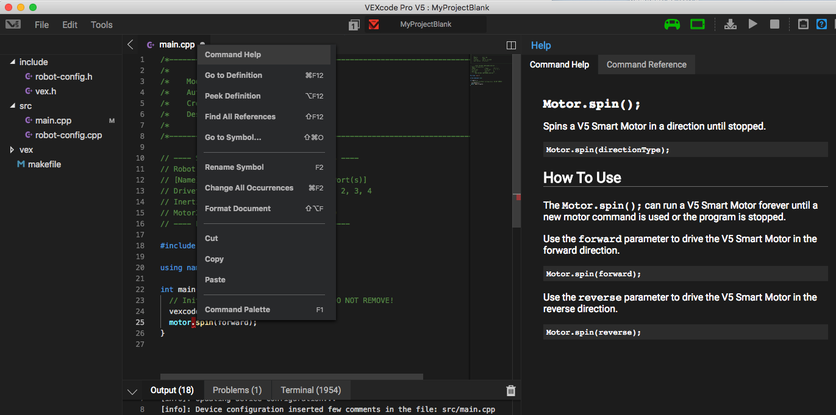
Task: Open the File menu
Action: pos(41,25)
